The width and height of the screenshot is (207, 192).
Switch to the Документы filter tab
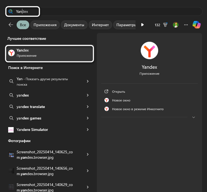pyautogui.click(x=74, y=25)
